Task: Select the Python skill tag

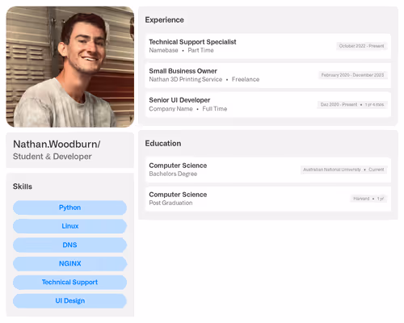Action: (x=69, y=208)
